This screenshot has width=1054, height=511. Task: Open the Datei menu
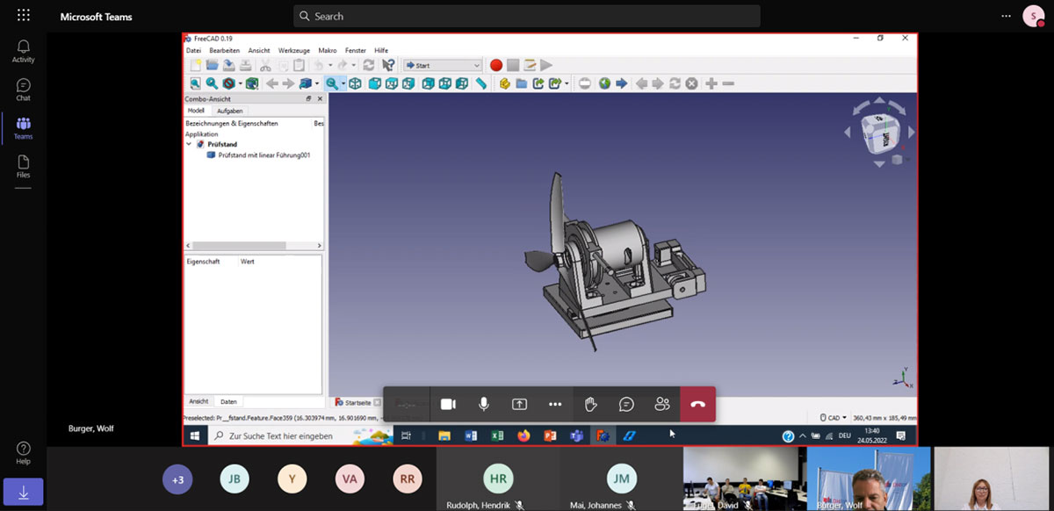[193, 51]
